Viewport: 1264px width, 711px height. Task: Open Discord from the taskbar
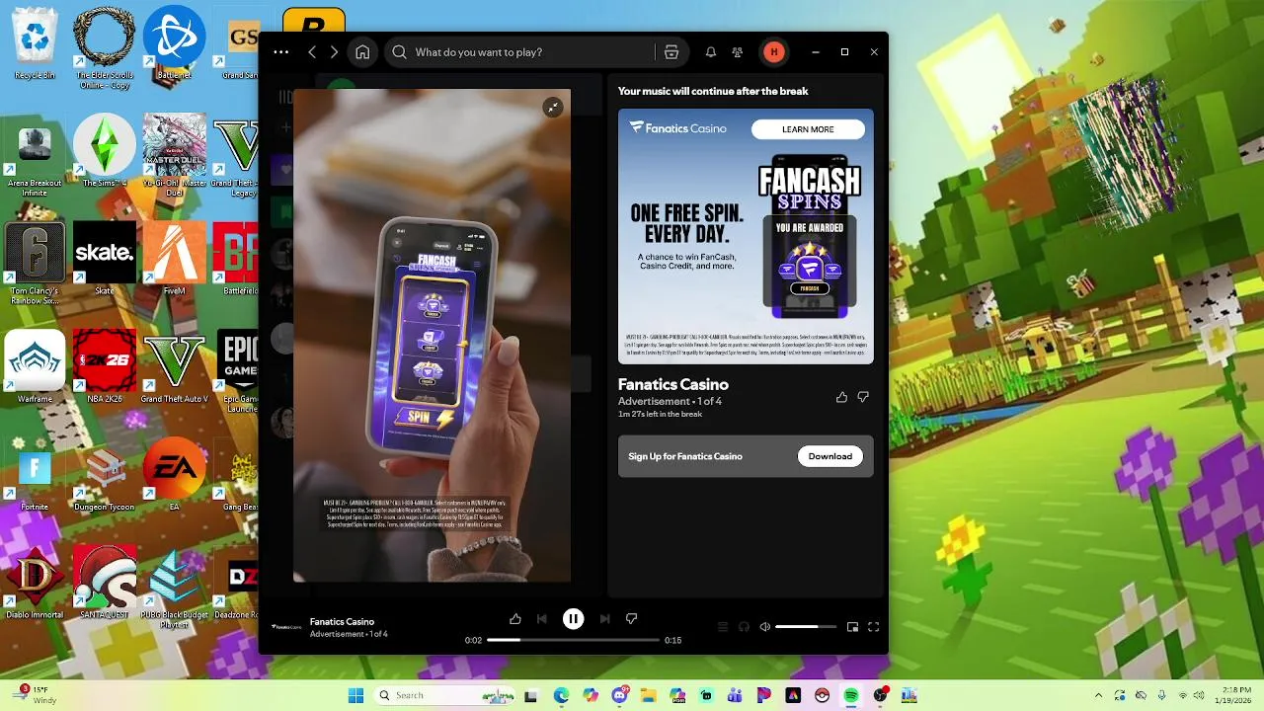[x=620, y=695]
